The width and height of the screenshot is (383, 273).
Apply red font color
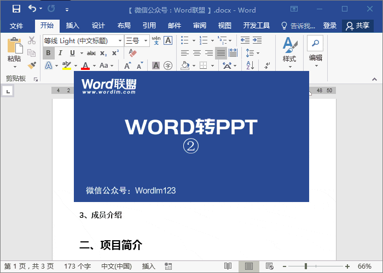(x=85, y=66)
